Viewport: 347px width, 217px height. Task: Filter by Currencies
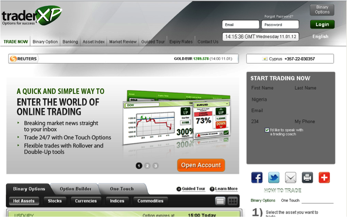tap(86, 201)
